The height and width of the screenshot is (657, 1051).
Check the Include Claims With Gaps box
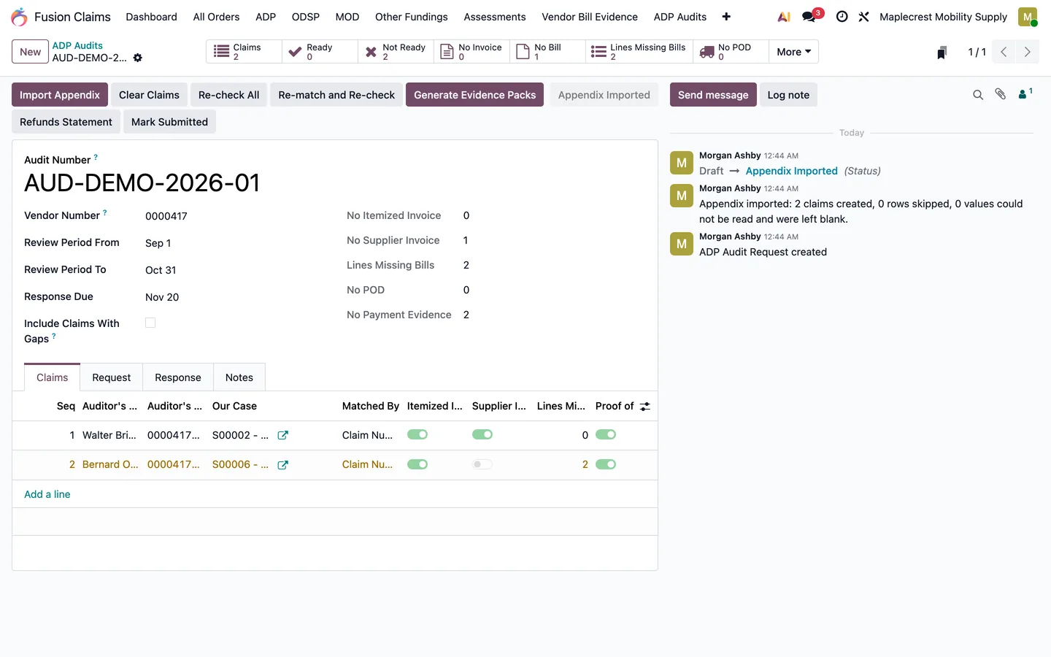tap(150, 323)
